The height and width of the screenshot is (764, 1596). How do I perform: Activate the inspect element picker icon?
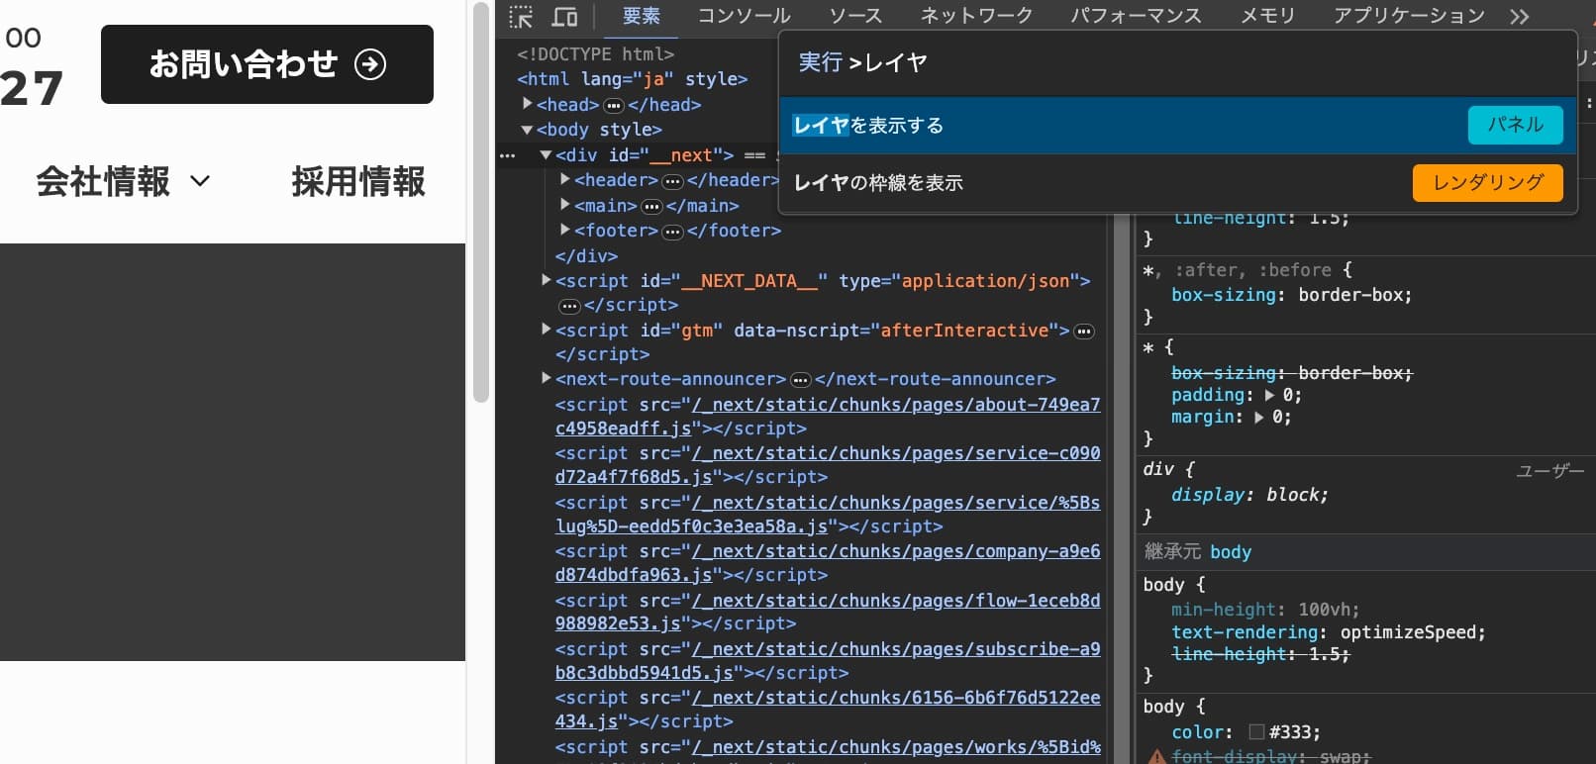[521, 17]
